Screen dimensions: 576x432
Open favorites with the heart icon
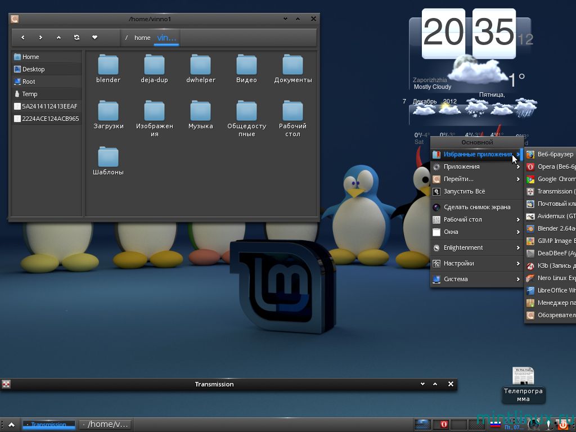(94, 38)
